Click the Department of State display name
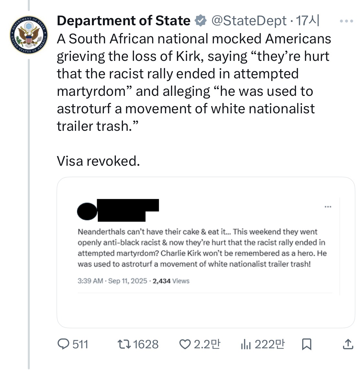Viewport: 364px width, 370px height. (124, 21)
